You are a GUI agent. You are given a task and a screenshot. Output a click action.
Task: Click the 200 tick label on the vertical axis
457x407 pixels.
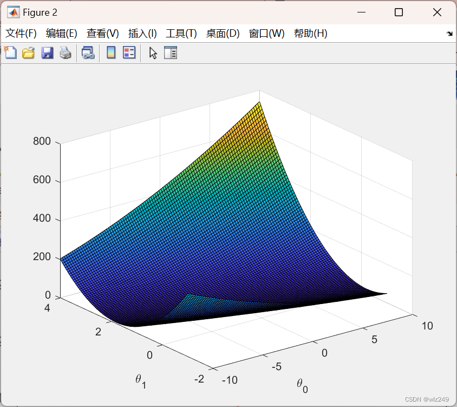[x=42, y=257]
